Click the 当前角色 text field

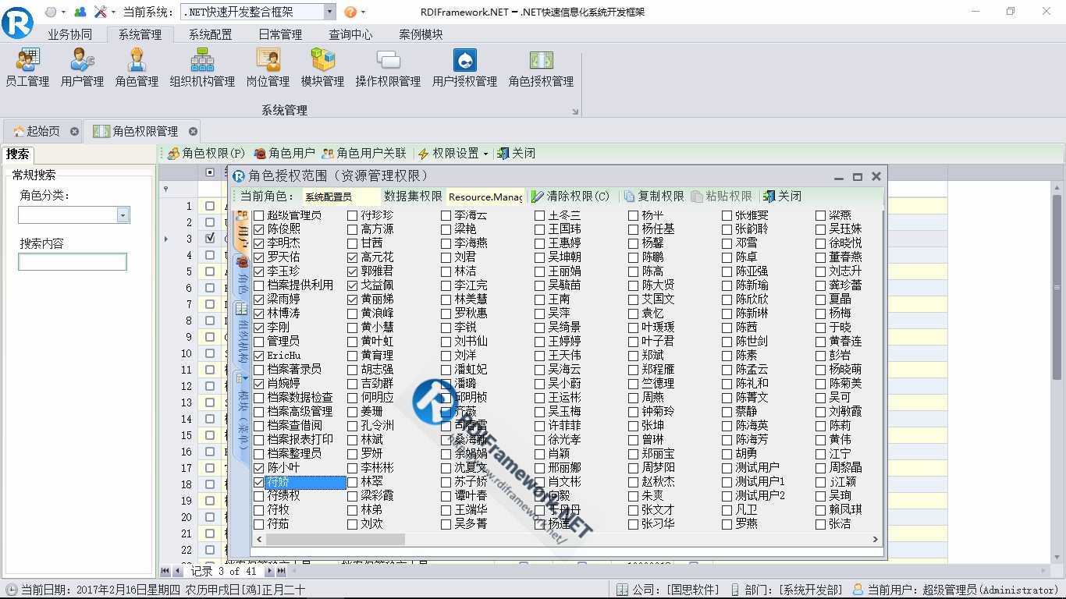point(341,197)
